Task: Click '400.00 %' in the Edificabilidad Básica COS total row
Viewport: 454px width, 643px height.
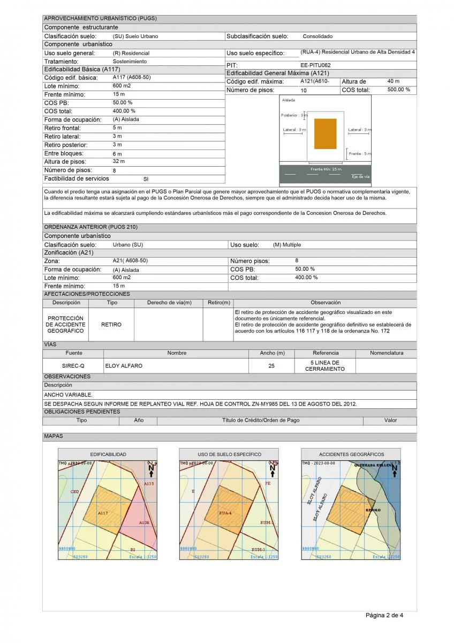Action: [124, 111]
